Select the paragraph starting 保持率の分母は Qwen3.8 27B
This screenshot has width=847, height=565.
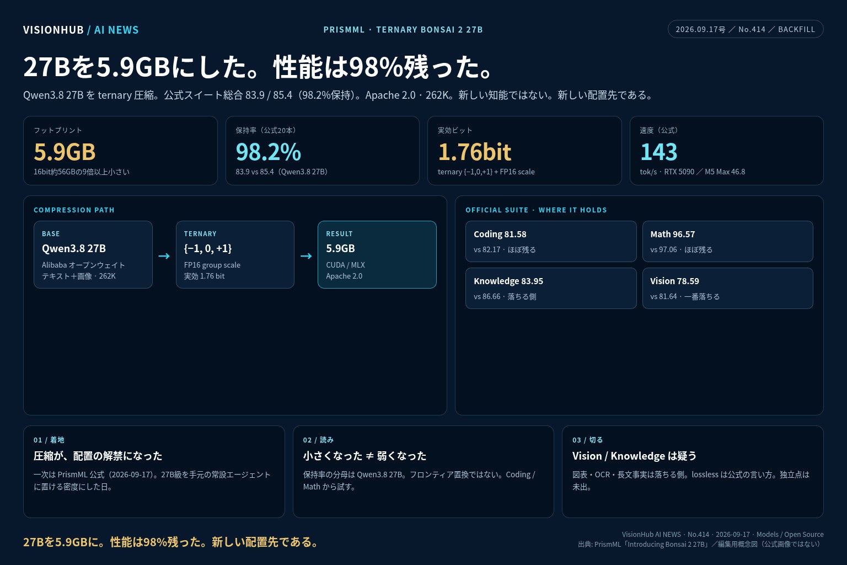[419, 481]
